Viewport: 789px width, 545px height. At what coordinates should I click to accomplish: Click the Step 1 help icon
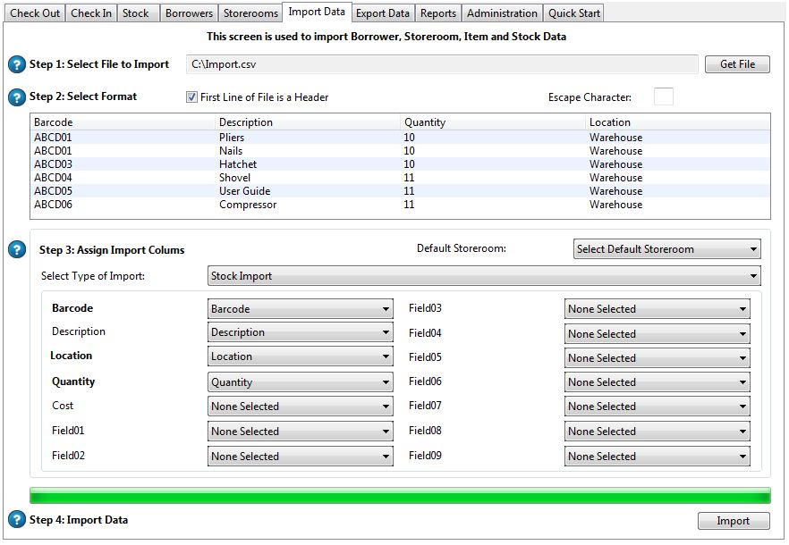coord(17,65)
